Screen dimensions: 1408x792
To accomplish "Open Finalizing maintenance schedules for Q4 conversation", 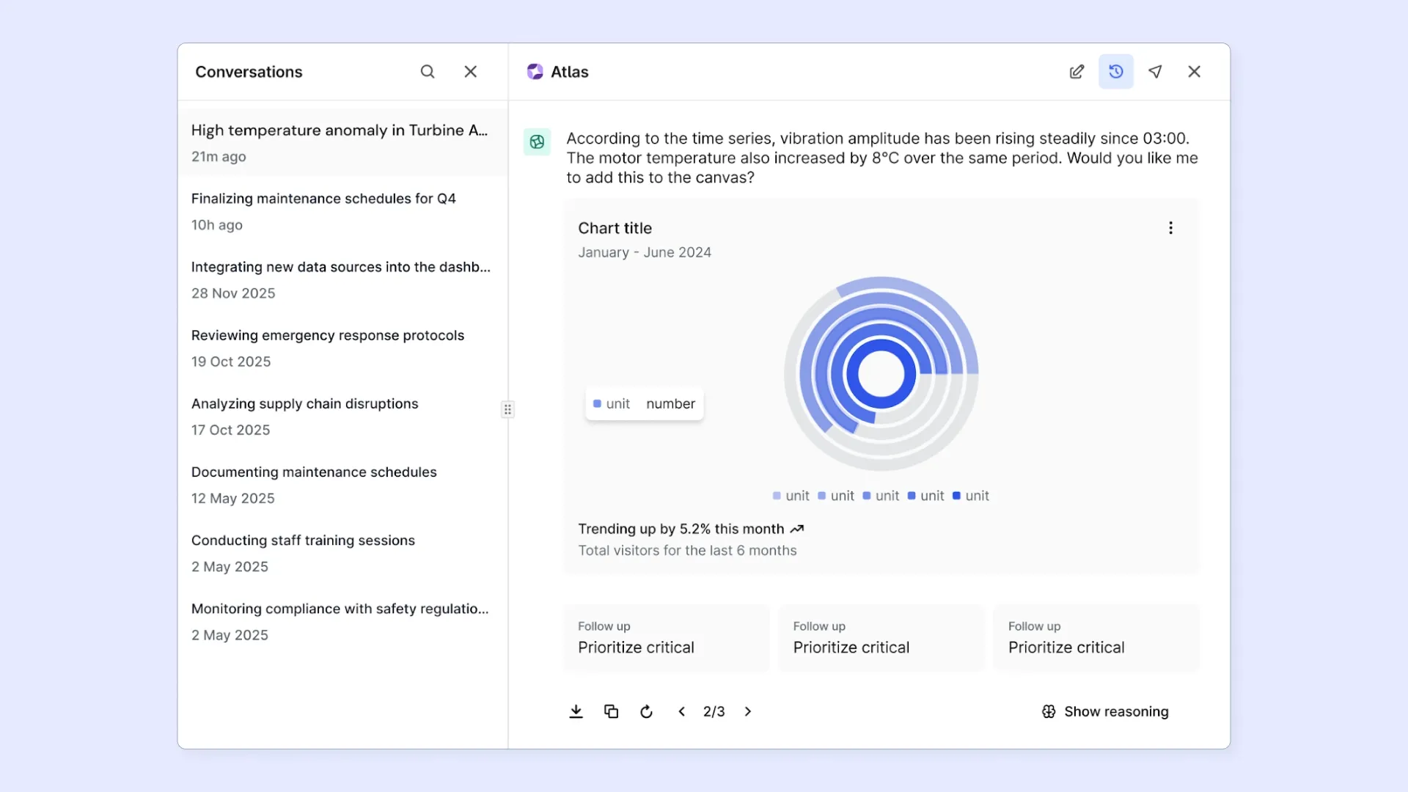I will pos(342,211).
